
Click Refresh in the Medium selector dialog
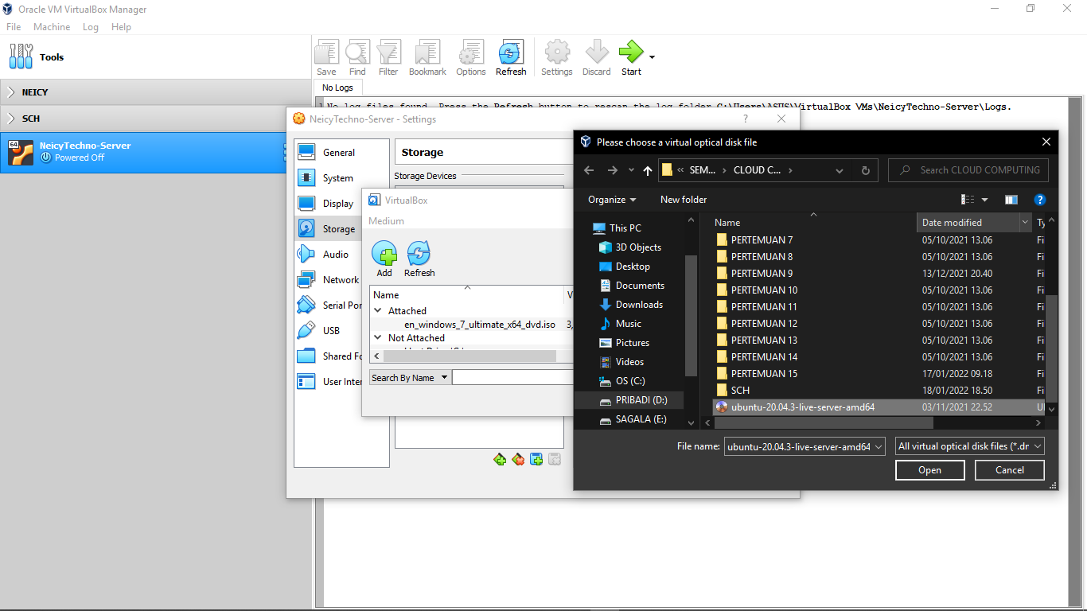tap(419, 259)
